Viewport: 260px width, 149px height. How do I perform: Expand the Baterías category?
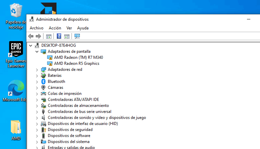pyautogui.click(x=37, y=76)
